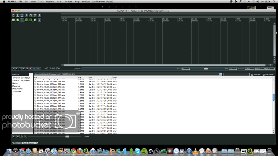
Task: Adjust Media Explorer preview volume slider
Action: coord(67,136)
